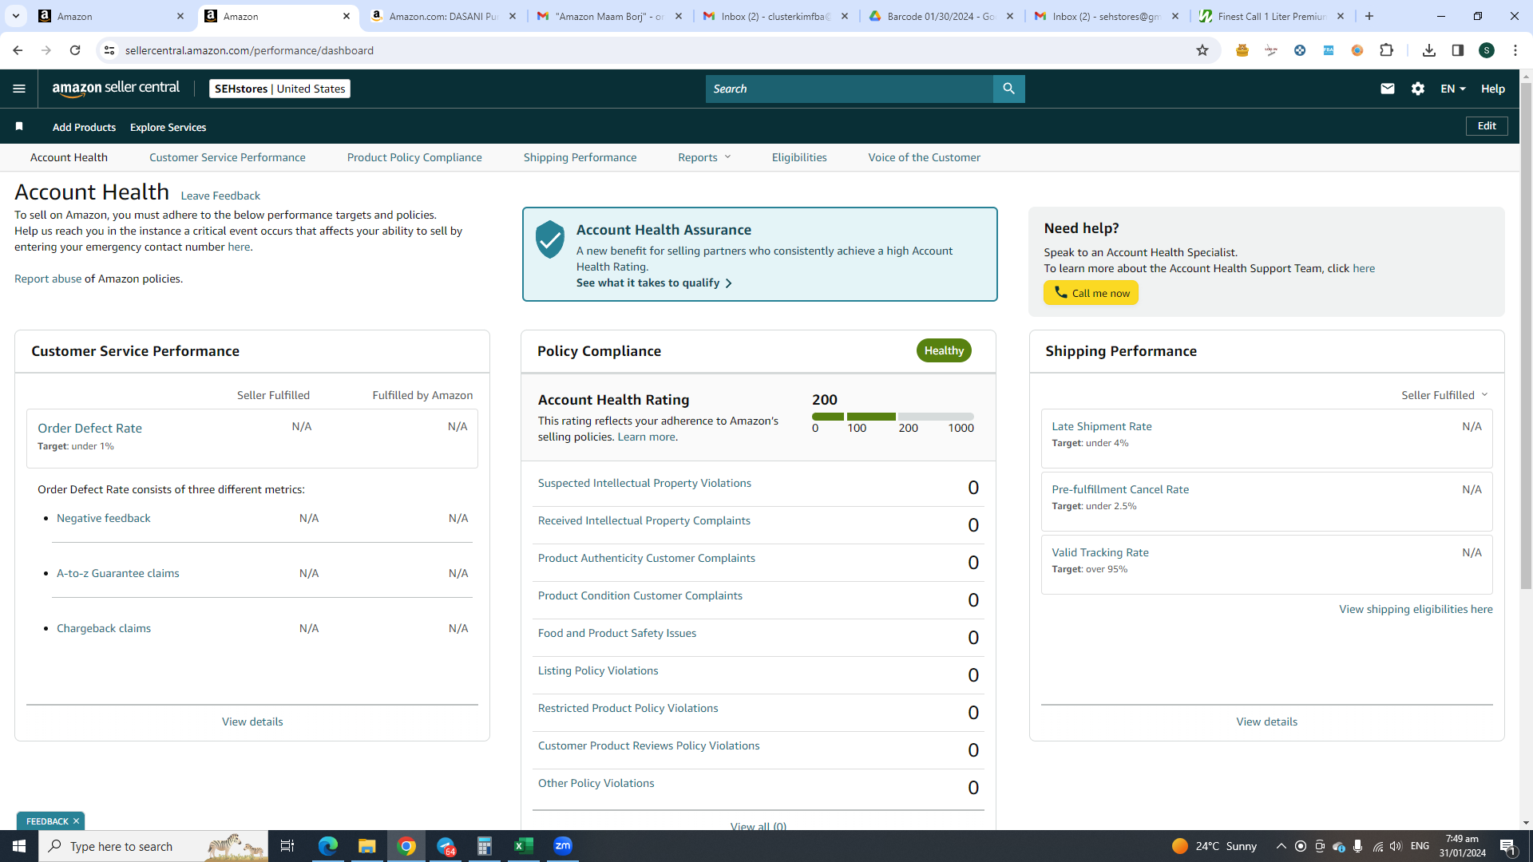Open a new browser tab

click(x=1369, y=16)
